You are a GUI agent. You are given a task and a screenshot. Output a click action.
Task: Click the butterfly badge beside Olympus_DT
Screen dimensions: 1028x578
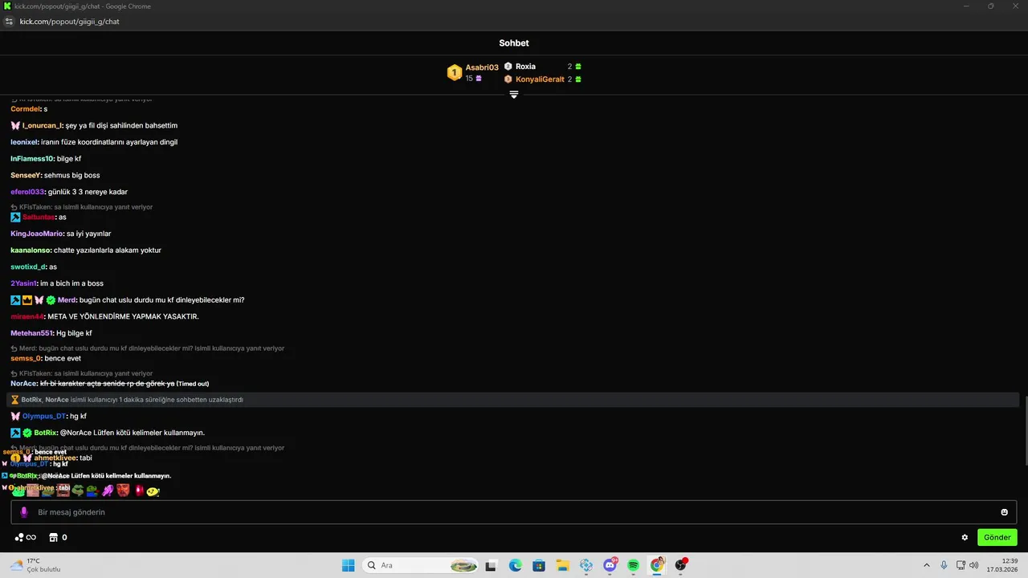click(x=15, y=416)
